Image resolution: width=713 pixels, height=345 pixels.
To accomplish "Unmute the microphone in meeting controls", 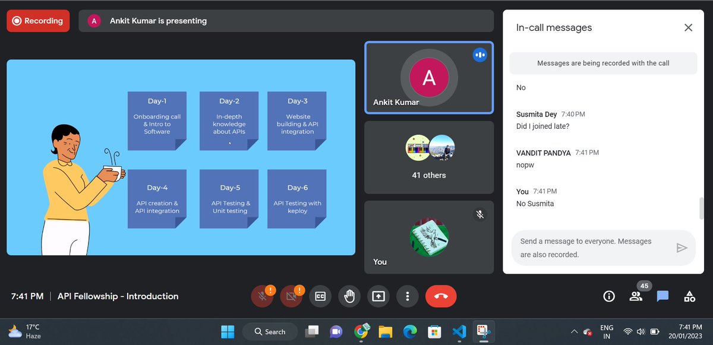I will click(x=261, y=296).
